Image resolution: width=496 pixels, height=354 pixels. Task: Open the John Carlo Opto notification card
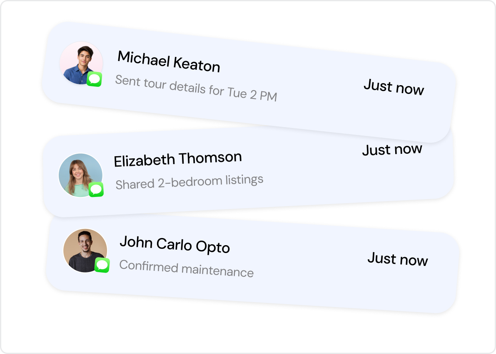pyautogui.click(x=252, y=264)
